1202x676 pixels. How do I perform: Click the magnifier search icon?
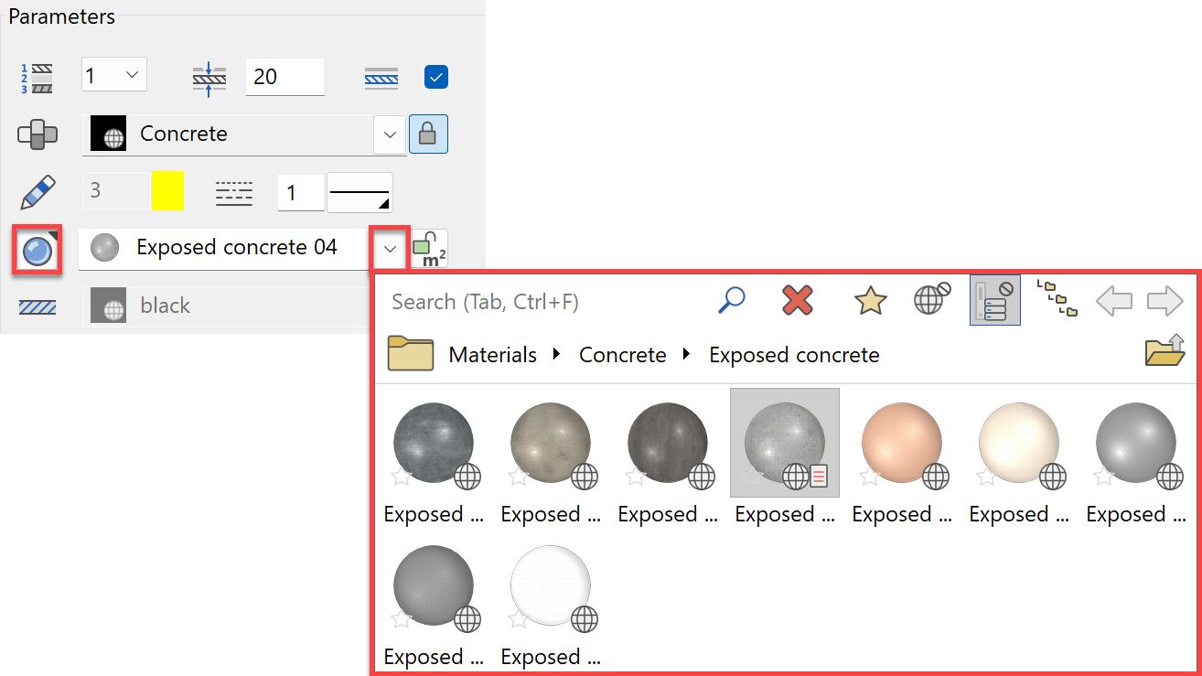click(x=731, y=300)
